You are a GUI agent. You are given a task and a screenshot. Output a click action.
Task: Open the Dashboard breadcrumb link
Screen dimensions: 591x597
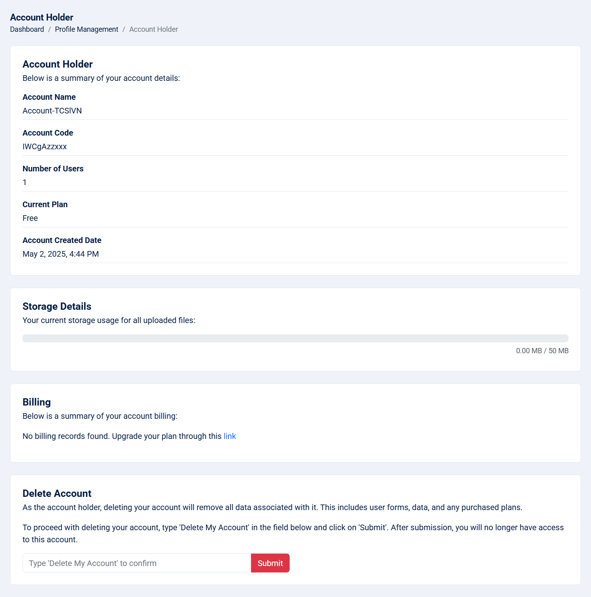[27, 29]
